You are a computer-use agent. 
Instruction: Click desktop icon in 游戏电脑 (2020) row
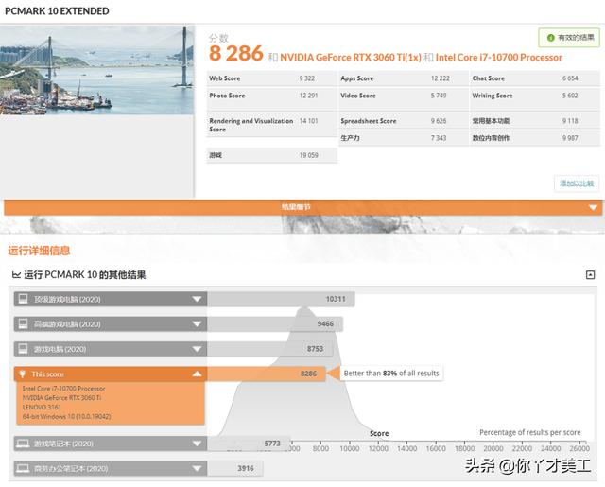(x=23, y=349)
